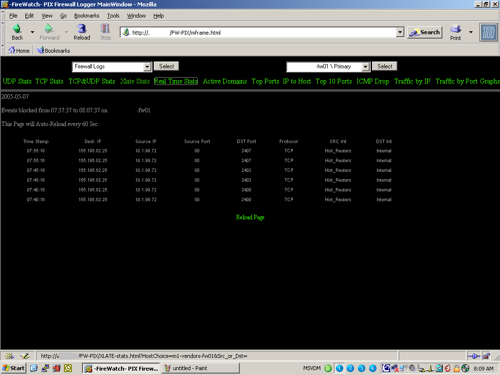The image size is (500, 375).
Task: Open Home from the personal toolbar
Action: (19, 51)
